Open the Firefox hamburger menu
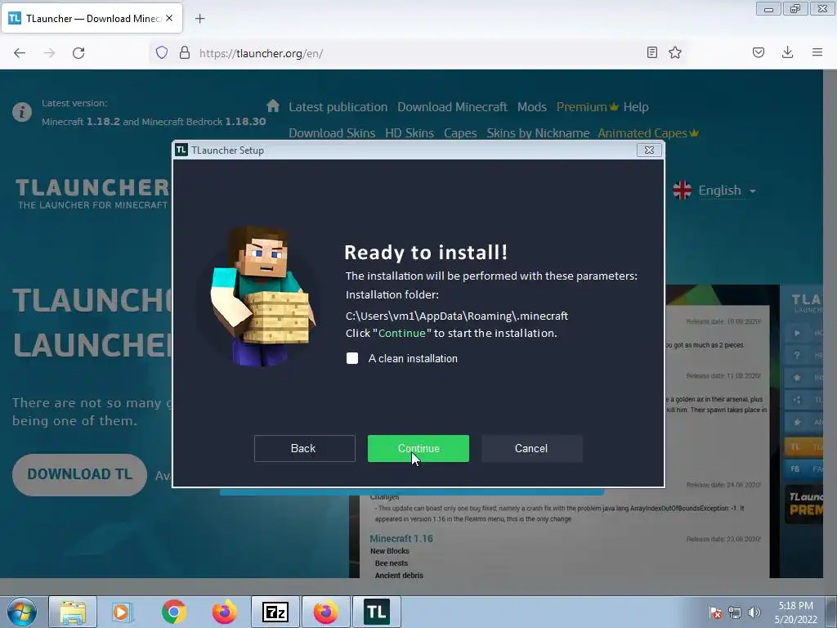The image size is (837, 628). tap(817, 52)
